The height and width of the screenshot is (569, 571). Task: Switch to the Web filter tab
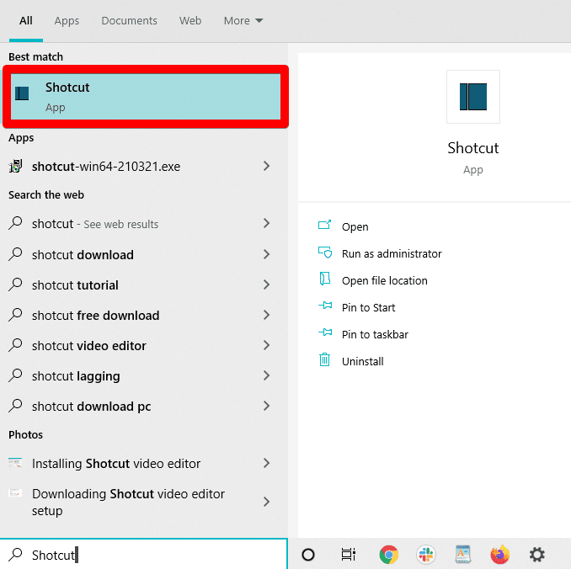pos(190,21)
